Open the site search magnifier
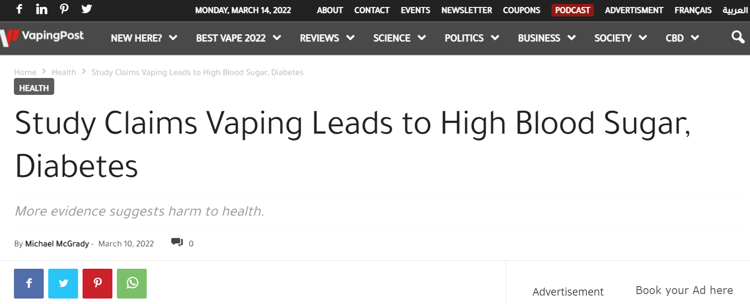This screenshot has width=750, height=304. pyautogui.click(x=738, y=37)
